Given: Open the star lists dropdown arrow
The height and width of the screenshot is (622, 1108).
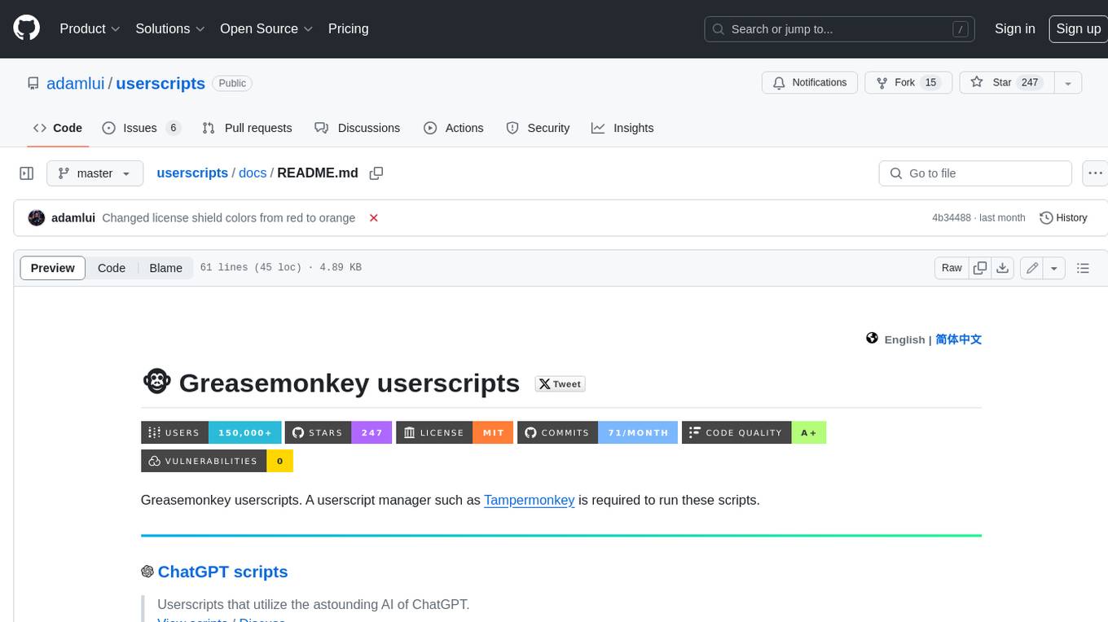Looking at the screenshot, I should [1068, 83].
